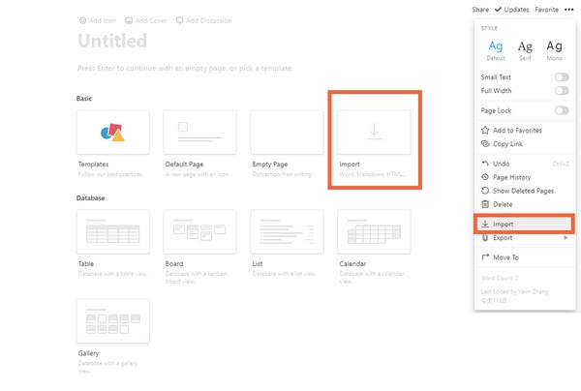Click 'Database with a table view' caption
581x391 pixels.
pos(112,273)
